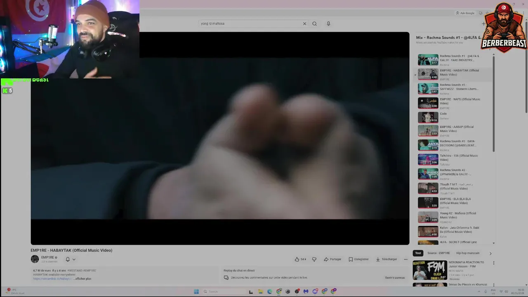Open taskbar clock and date
Screen dimensions: 528x297
click(x=517, y=292)
